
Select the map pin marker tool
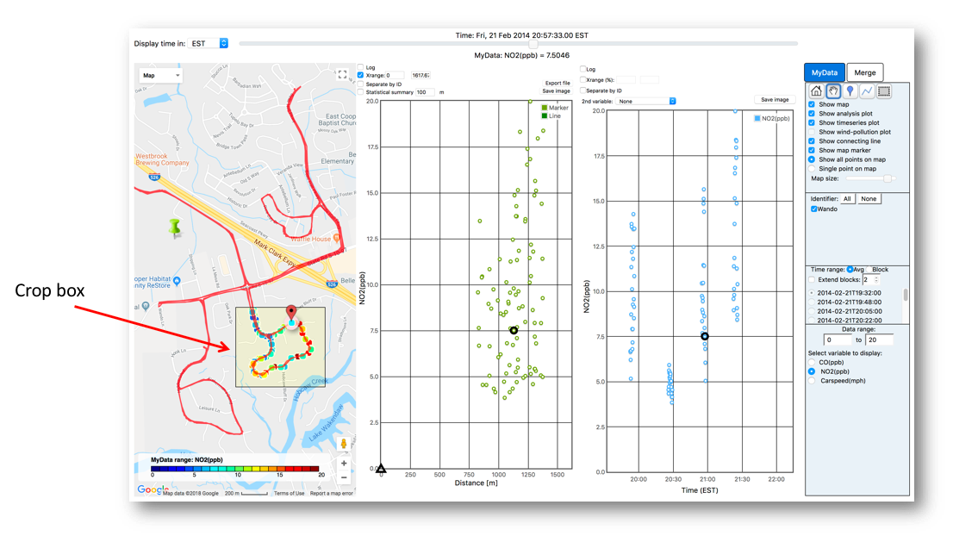850,91
